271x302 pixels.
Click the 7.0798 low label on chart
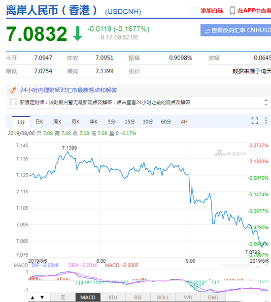pyautogui.click(x=252, y=252)
